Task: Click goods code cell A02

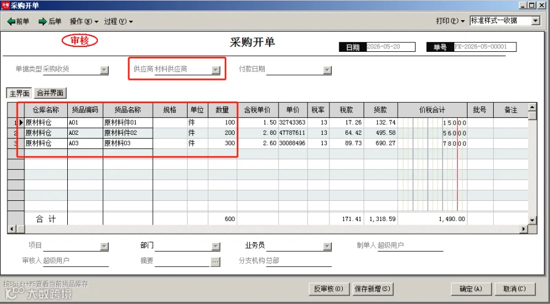Action: tap(85, 133)
